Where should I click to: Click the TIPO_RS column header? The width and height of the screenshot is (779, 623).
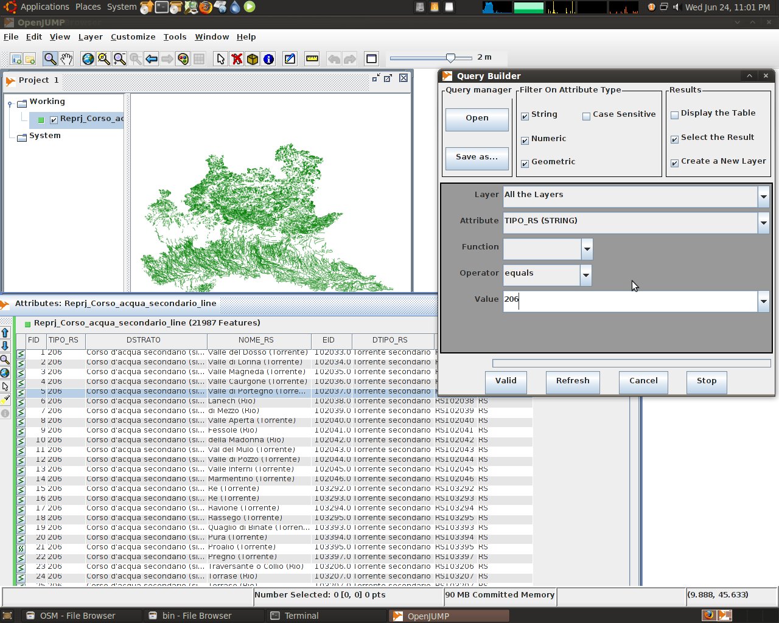(x=66, y=341)
